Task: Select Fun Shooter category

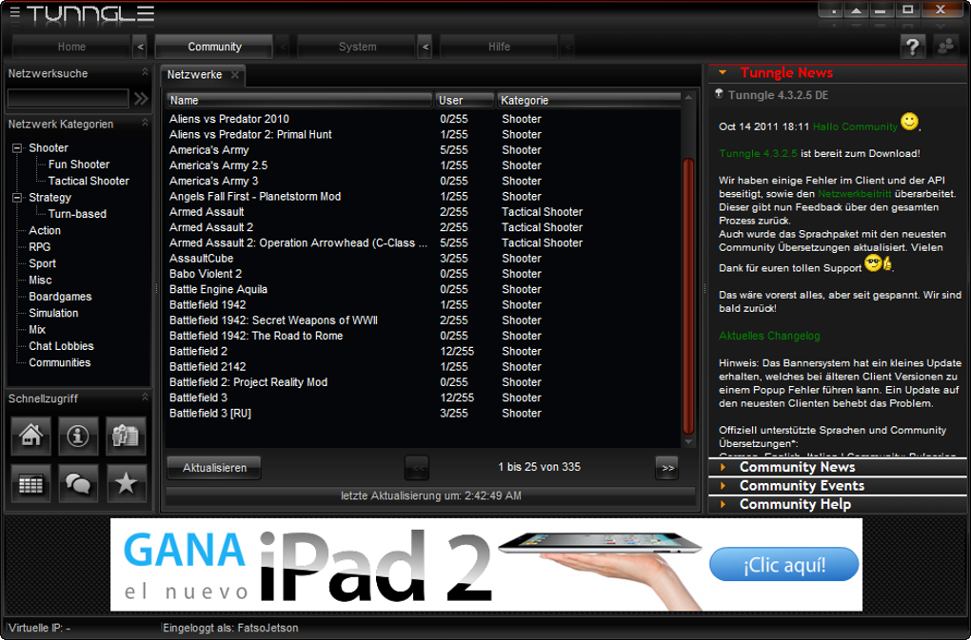Action: [x=79, y=165]
